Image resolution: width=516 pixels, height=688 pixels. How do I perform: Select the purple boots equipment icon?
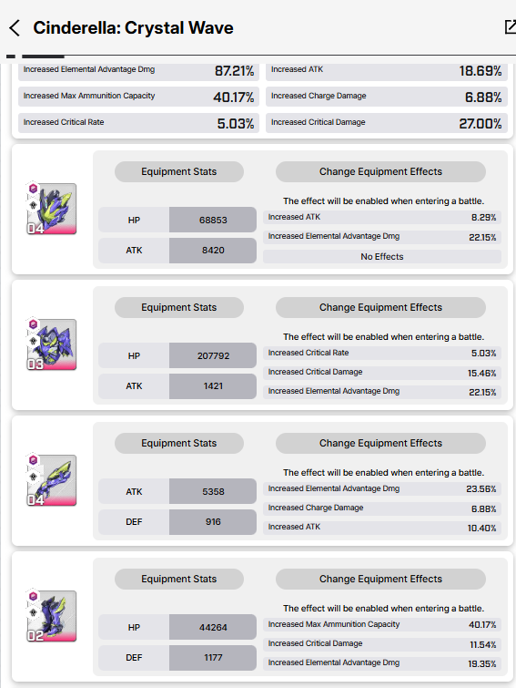coord(52,616)
